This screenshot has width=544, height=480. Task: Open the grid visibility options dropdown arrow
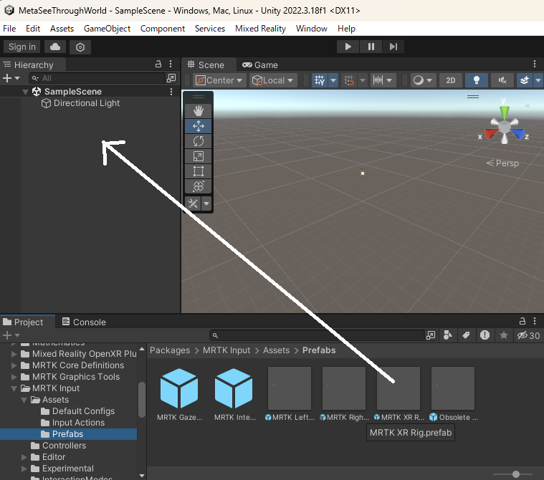333,80
